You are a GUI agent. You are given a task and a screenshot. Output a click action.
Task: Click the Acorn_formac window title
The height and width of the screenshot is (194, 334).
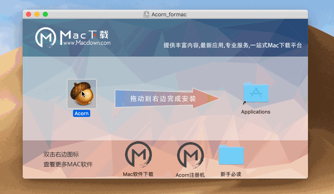pos(169,15)
